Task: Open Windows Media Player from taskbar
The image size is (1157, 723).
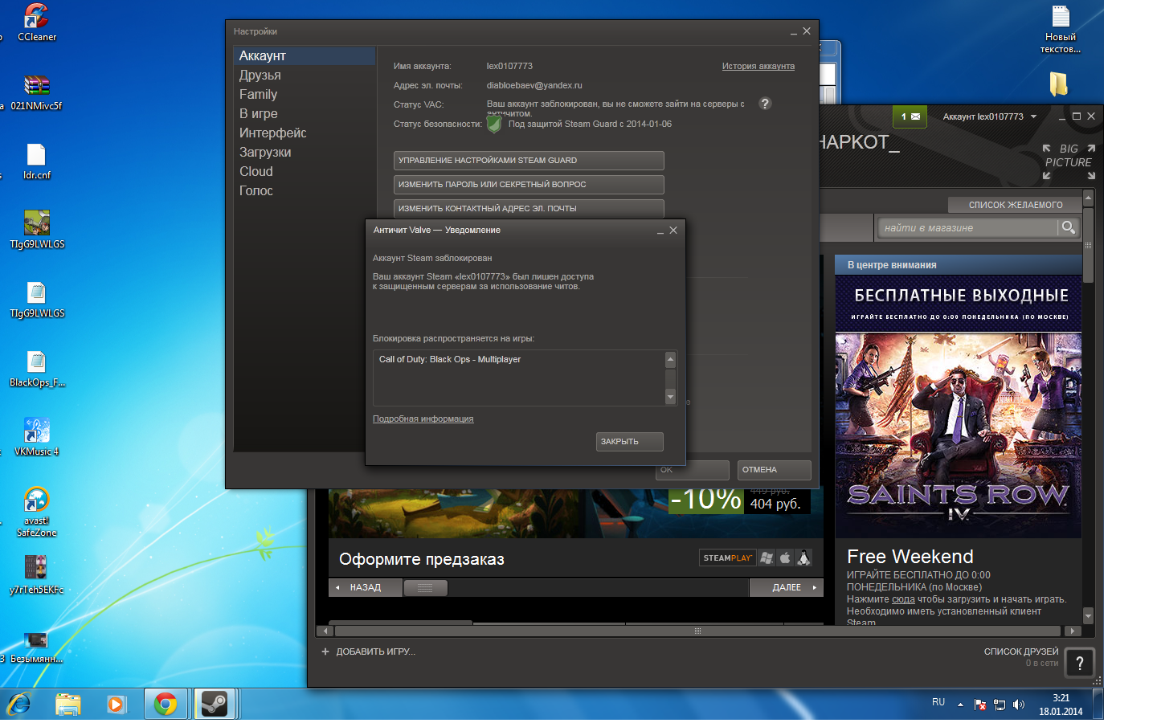Action: point(116,705)
